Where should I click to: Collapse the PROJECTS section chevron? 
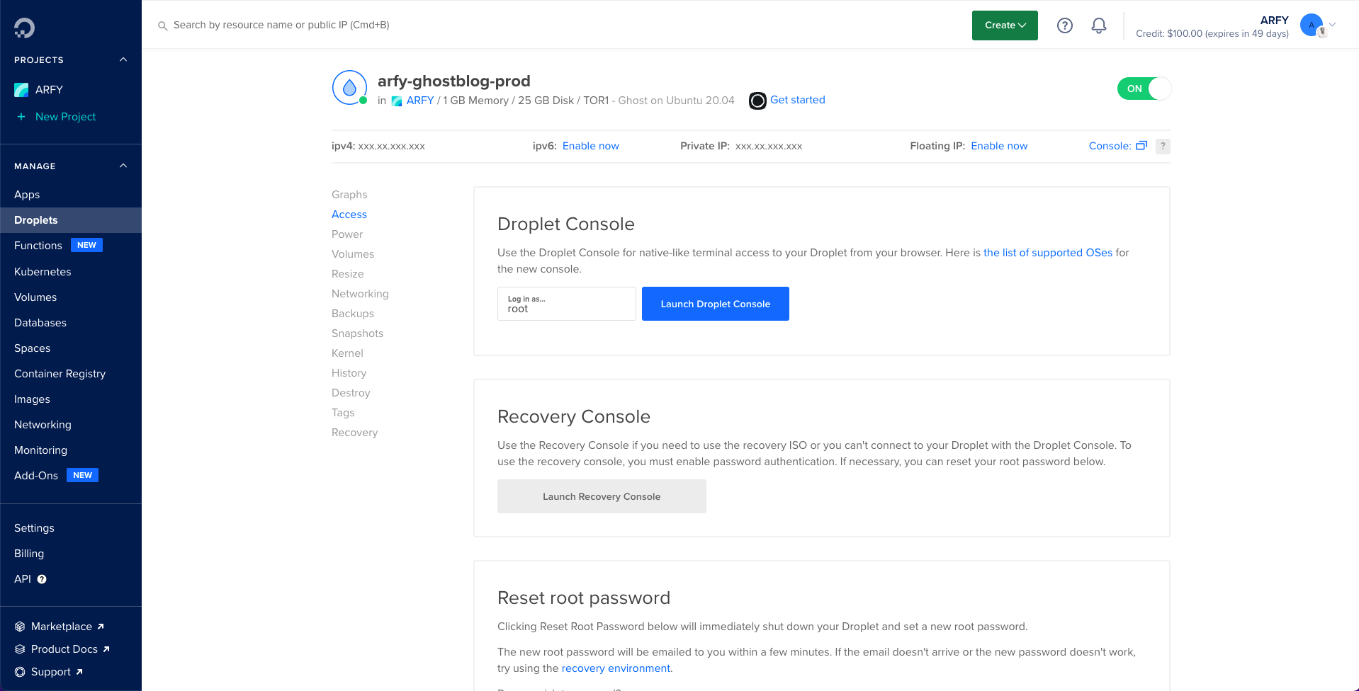tap(123, 59)
